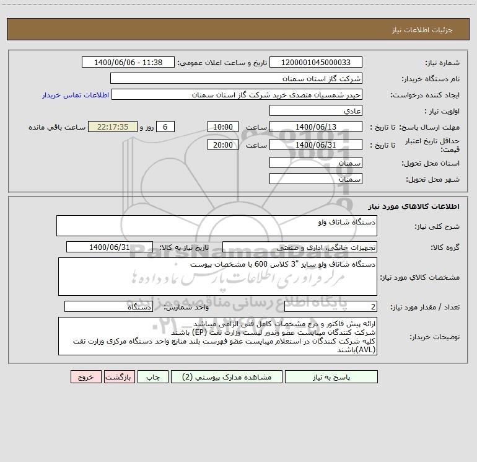The image size is (477, 462).
Task: Click the 'گروه کالا:' label
Action: (445, 247)
